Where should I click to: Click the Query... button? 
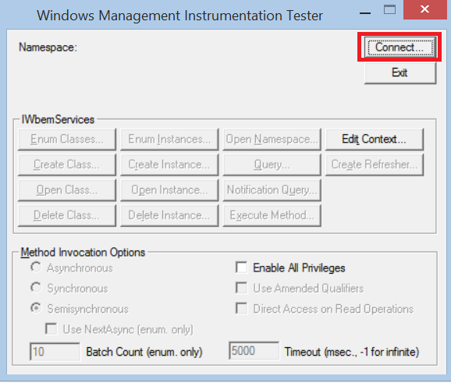(x=272, y=165)
